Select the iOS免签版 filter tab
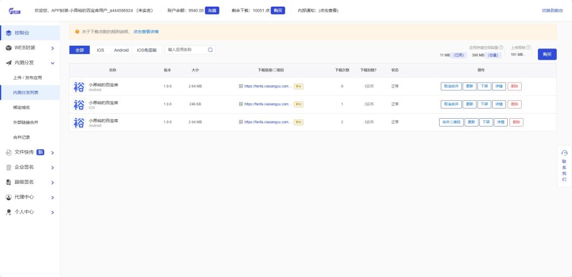572x277 pixels. click(147, 50)
